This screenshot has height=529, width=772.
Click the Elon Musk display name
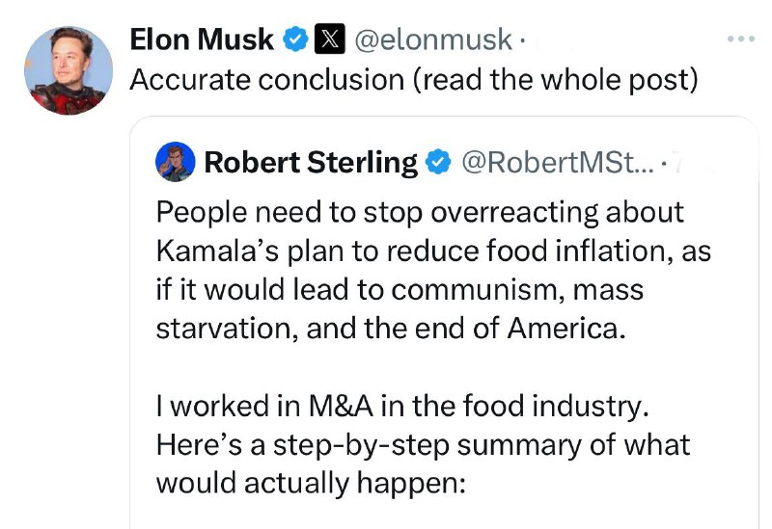coord(202,40)
